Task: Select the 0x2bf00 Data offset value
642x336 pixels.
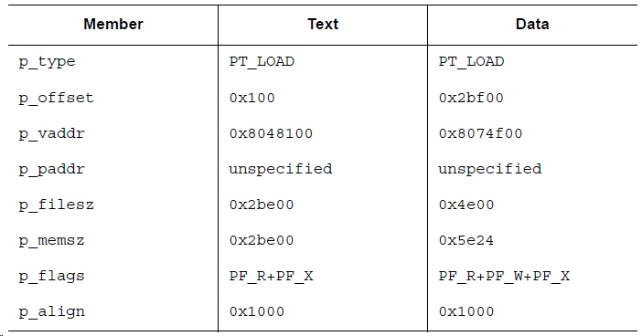Action: pyautogui.click(x=471, y=98)
